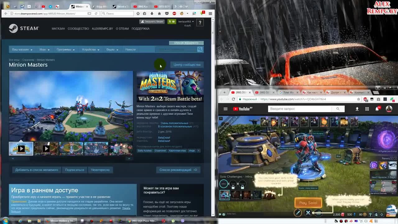This screenshot has height=224, width=398.
Task: Open the МАГАЗИН menu in the Steam header
Action: coord(58,29)
